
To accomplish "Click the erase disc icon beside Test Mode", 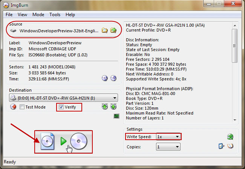I will 13,107.
